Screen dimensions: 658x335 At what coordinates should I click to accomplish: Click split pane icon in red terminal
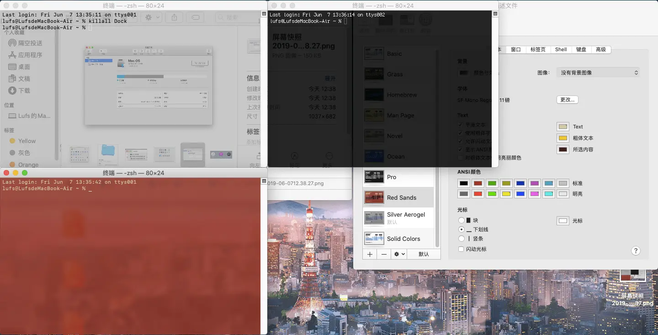click(x=264, y=181)
